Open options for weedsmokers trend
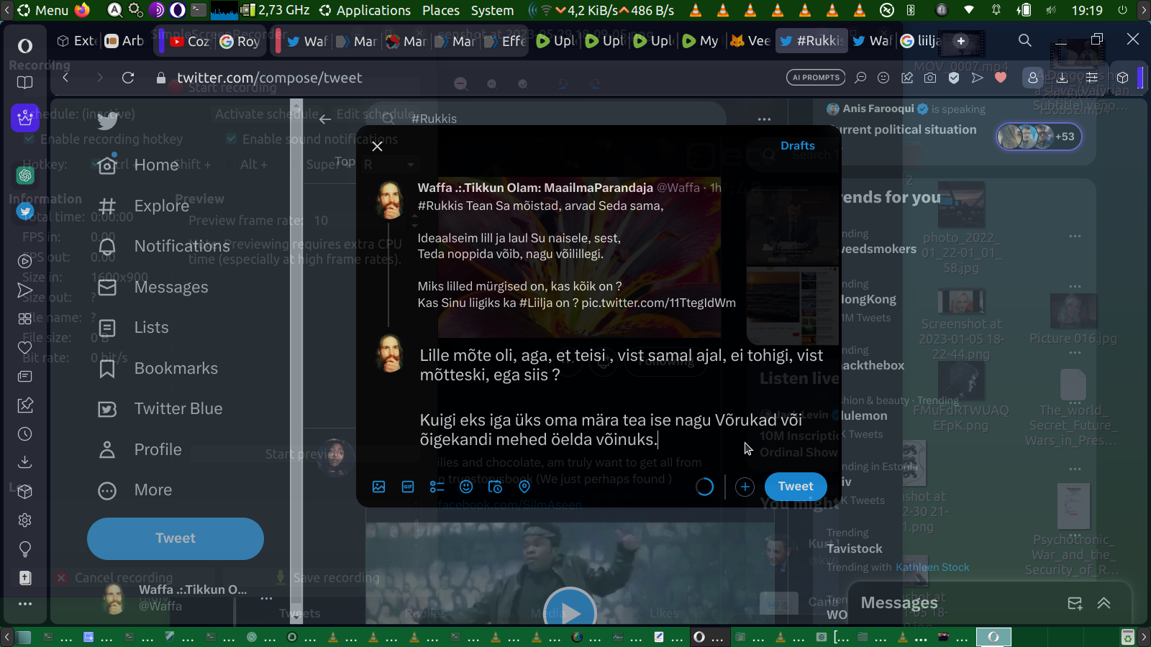This screenshot has height=647, width=1151. click(x=1075, y=236)
